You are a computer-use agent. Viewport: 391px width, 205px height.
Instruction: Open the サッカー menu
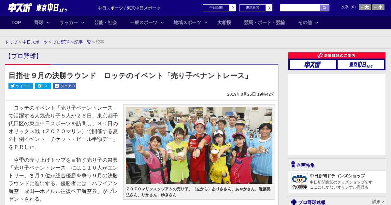click(x=69, y=22)
